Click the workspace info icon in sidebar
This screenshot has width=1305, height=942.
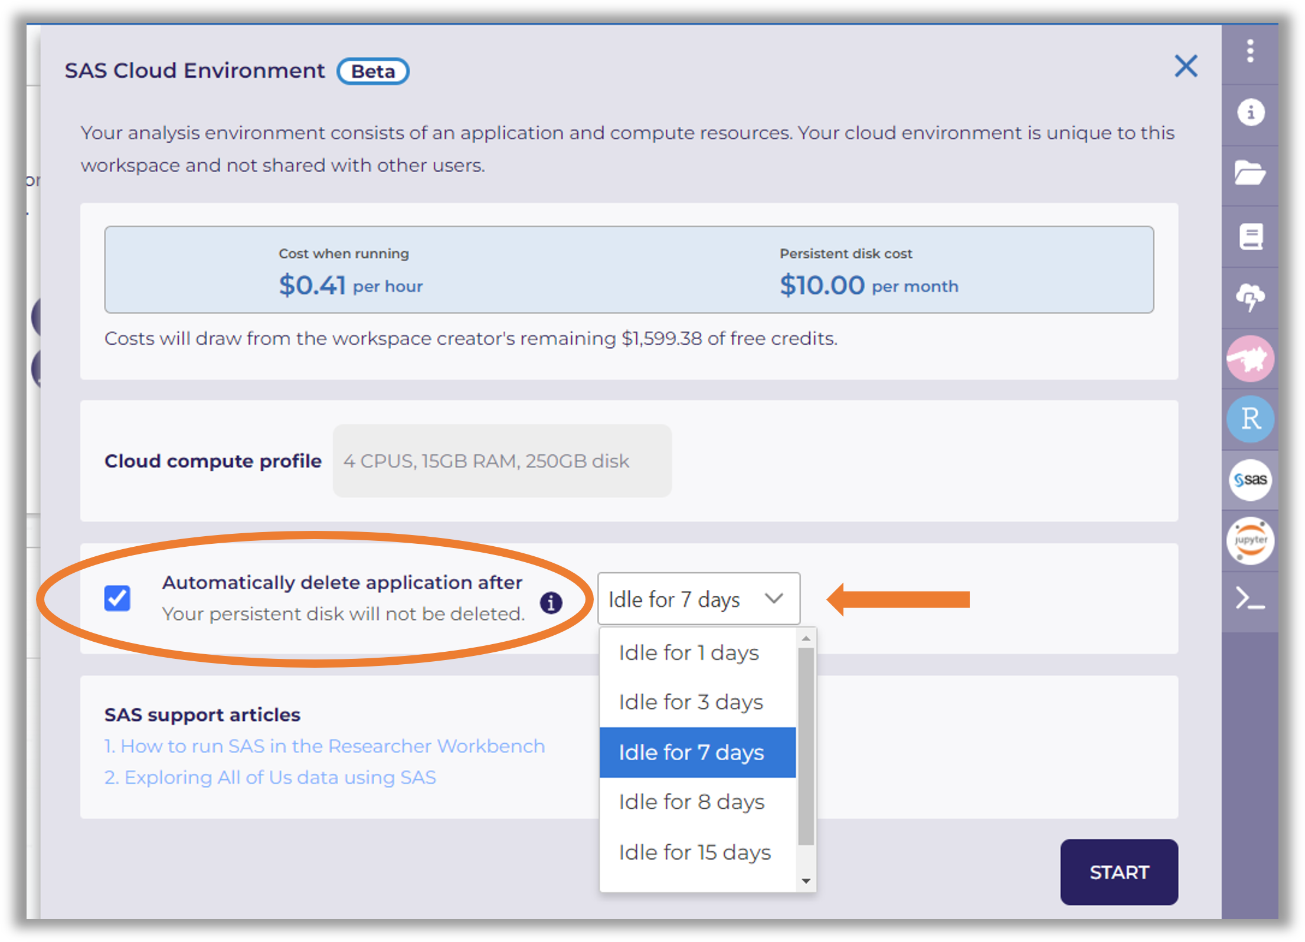[x=1250, y=112]
